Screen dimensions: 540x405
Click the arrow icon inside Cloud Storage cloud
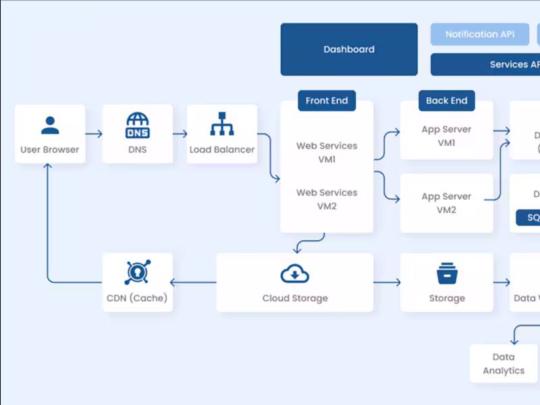coord(294,275)
